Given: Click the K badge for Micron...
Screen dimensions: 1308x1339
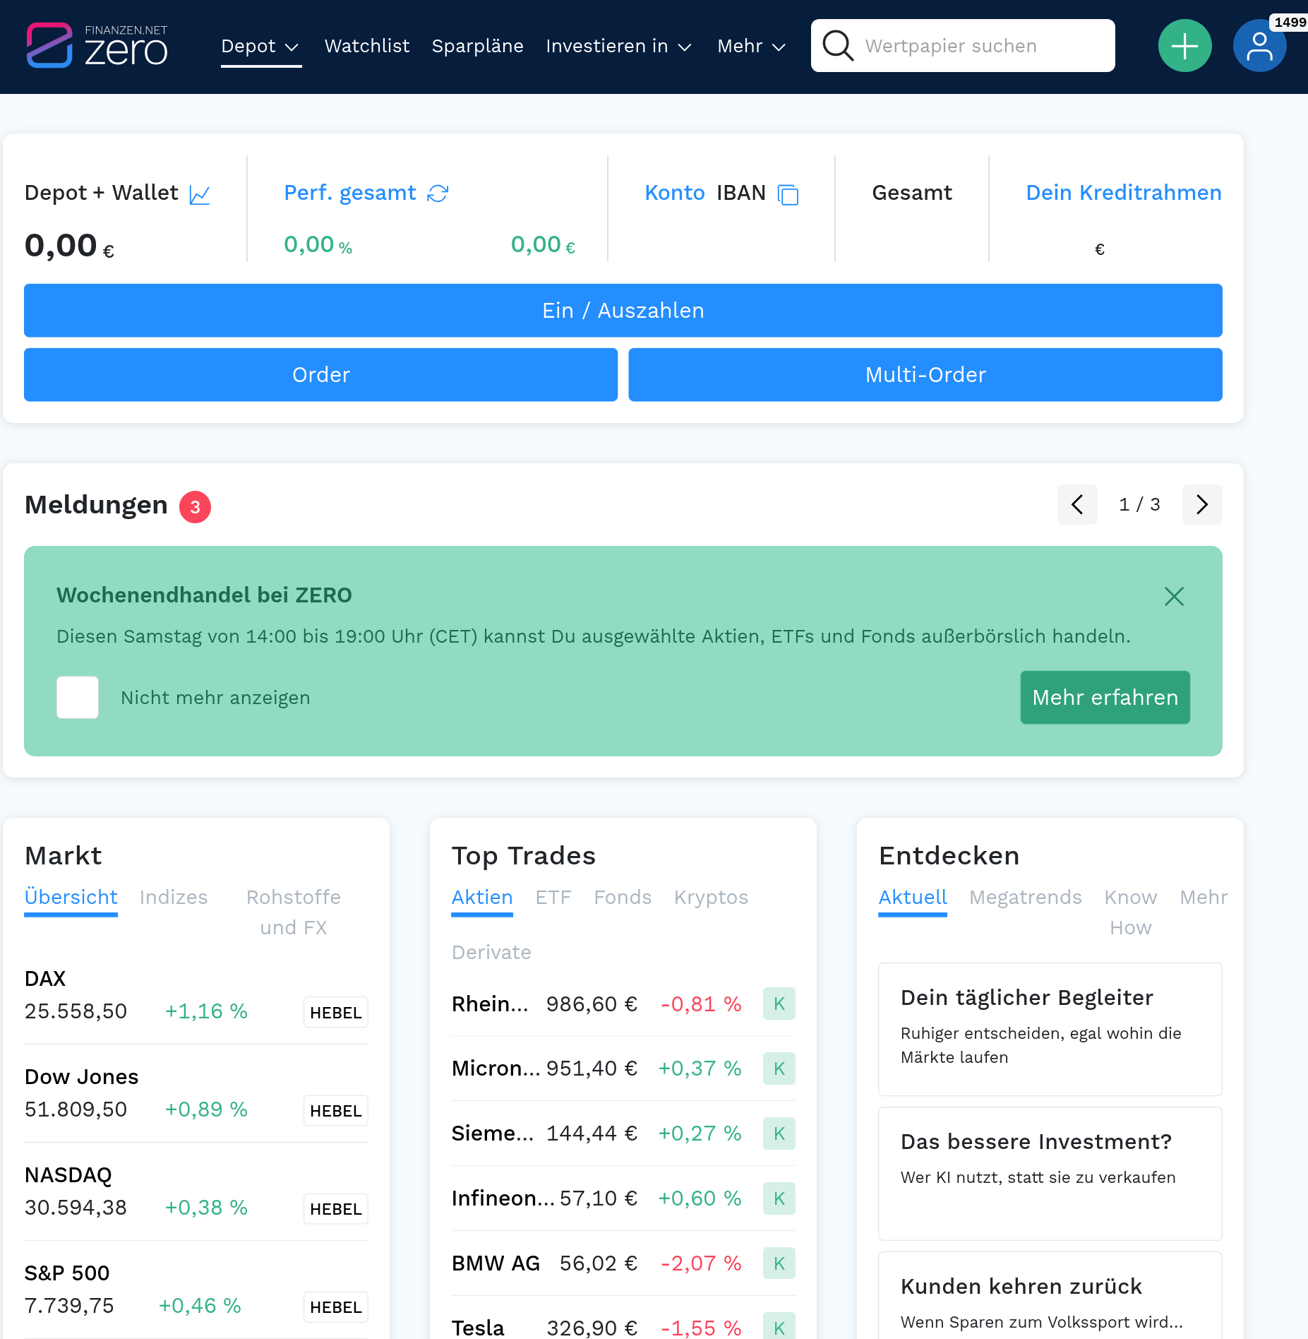Looking at the screenshot, I should (779, 1069).
